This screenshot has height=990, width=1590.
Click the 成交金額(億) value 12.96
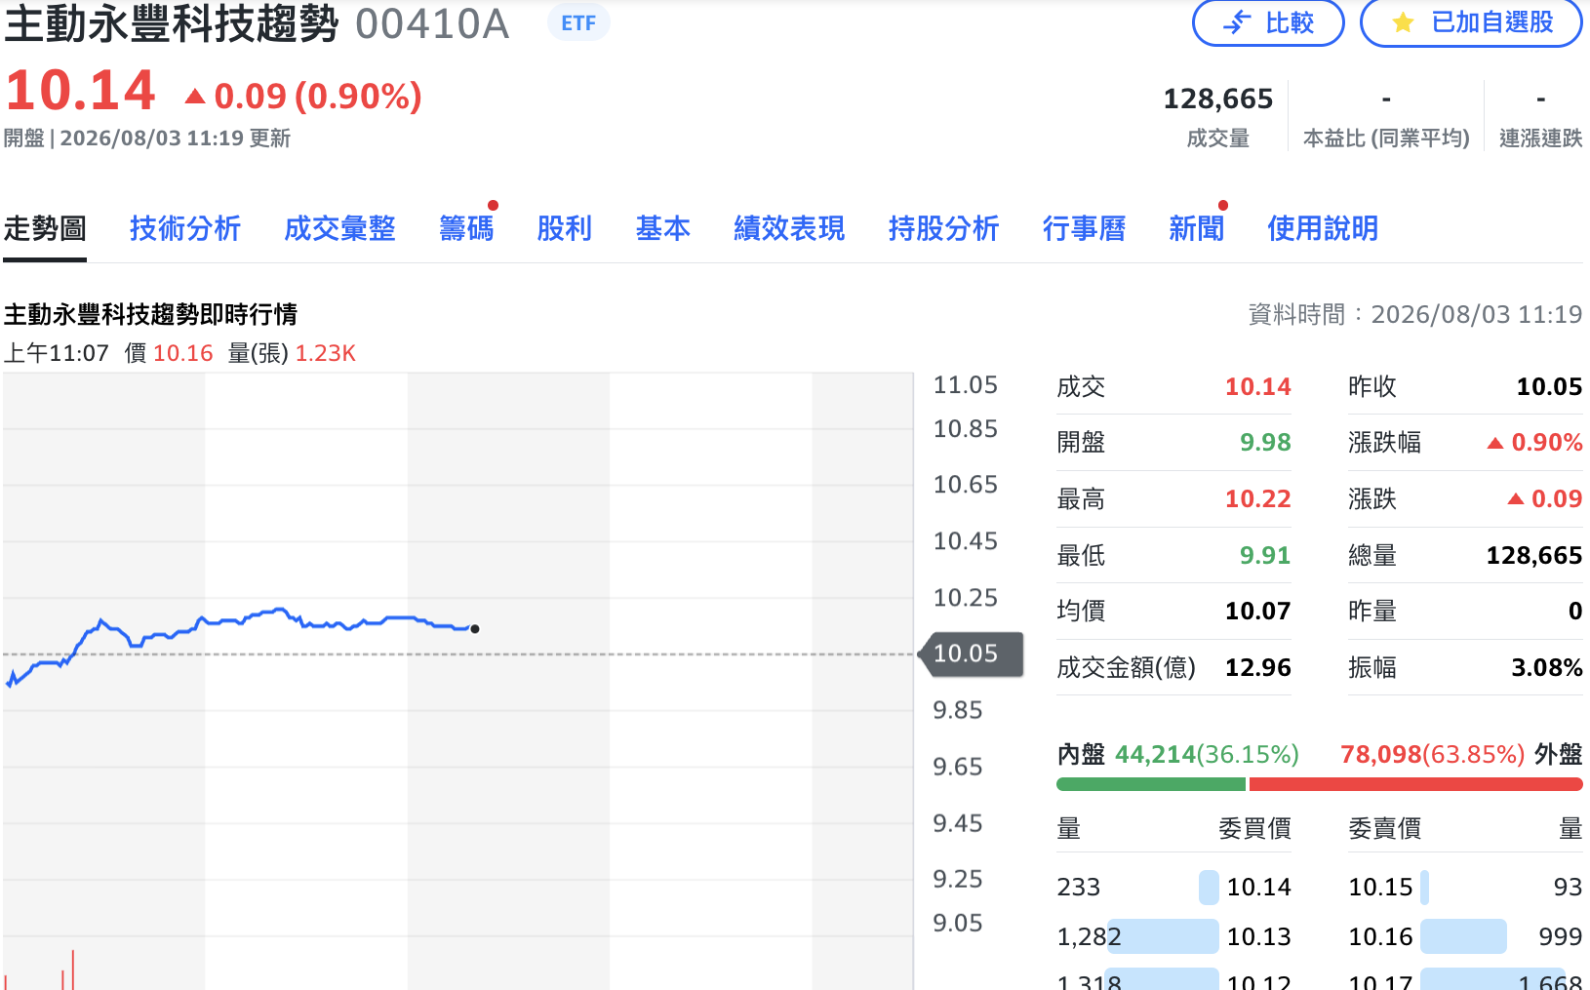(x=1258, y=668)
